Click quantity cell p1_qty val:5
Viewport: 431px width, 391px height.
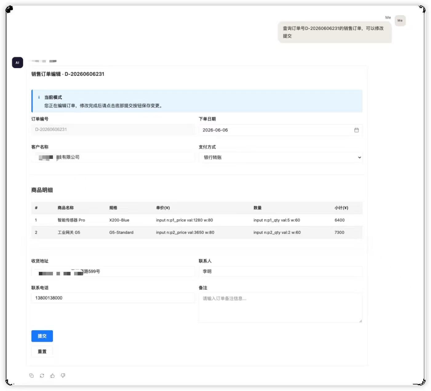coord(277,220)
